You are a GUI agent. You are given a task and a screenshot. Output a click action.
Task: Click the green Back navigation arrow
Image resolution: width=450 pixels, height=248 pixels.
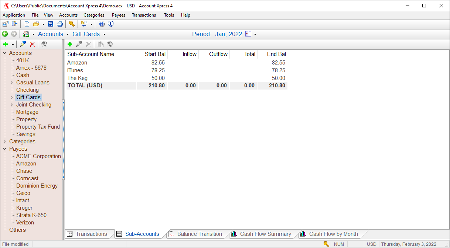[x=5, y=34]
